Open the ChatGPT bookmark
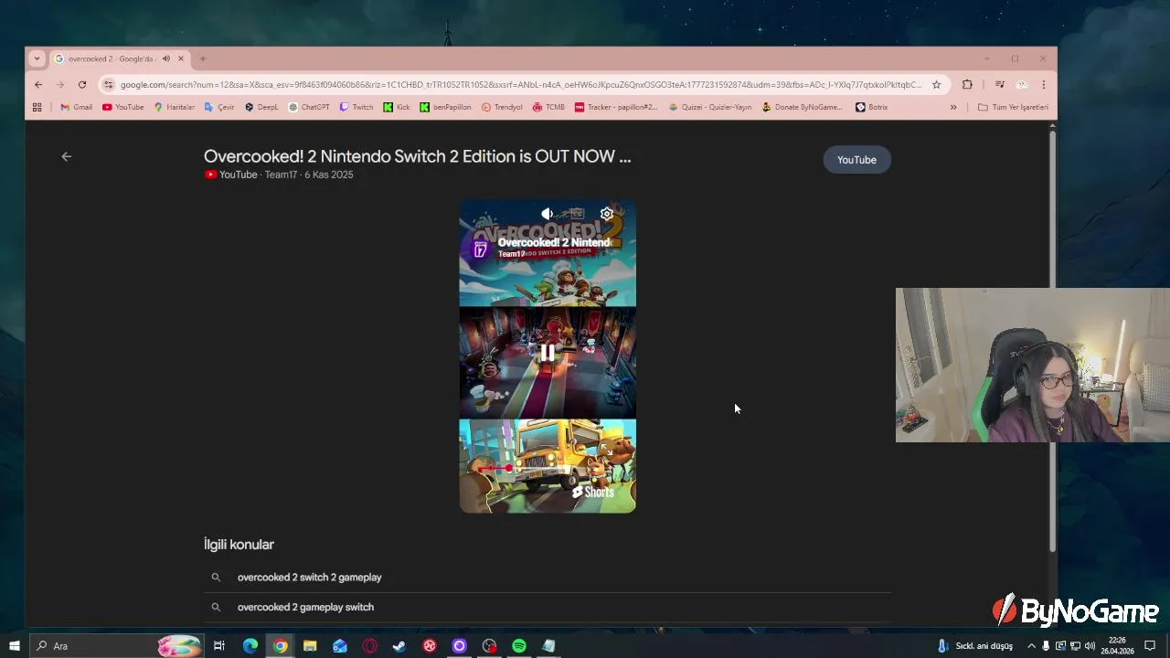 [x=309, y=107]
